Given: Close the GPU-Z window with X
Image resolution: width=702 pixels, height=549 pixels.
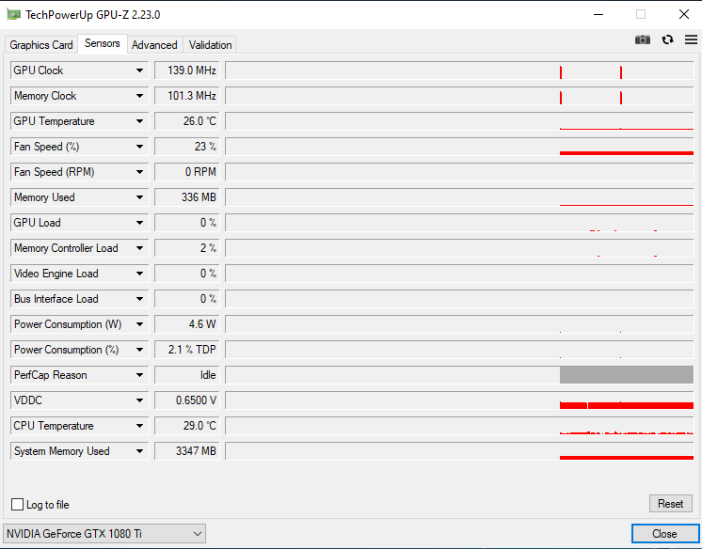Looking at the screenshot, I should click(x=683, y=14).
